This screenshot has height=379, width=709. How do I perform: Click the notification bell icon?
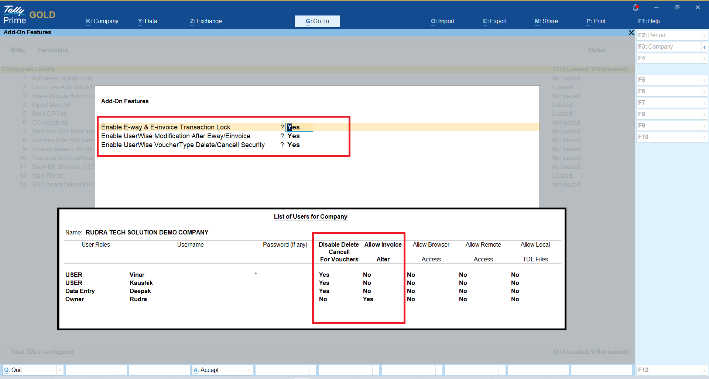tap(636, 7)
